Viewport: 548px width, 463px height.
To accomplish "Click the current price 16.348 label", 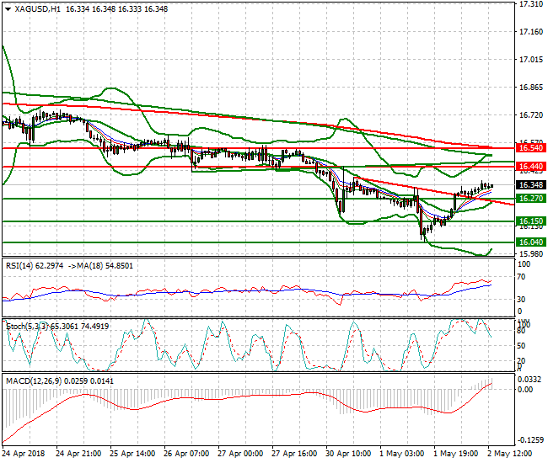I will pos(530,185).
